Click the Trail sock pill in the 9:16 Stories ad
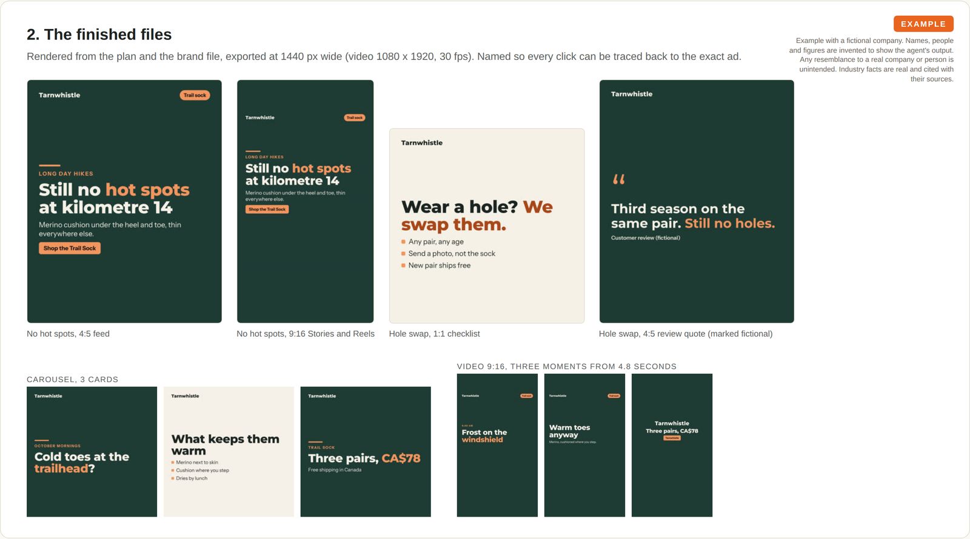This screenshot has width=970, height=539. click(x=355, y=117)
